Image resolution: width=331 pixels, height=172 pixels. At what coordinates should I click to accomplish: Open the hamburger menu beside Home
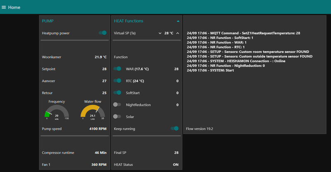point(4,7)
